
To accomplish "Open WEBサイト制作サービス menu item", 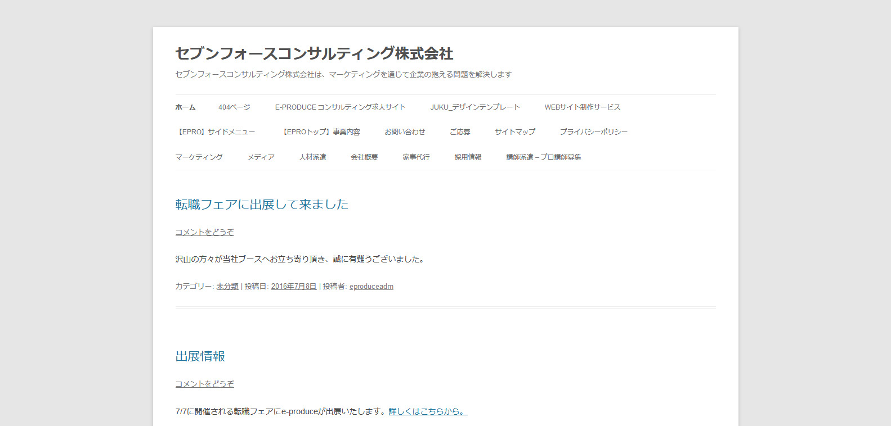I will click(582, 107).
